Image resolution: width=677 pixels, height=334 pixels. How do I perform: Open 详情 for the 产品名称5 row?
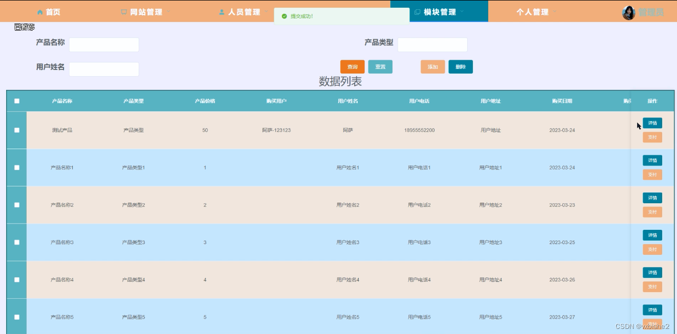tap(652, 310)
